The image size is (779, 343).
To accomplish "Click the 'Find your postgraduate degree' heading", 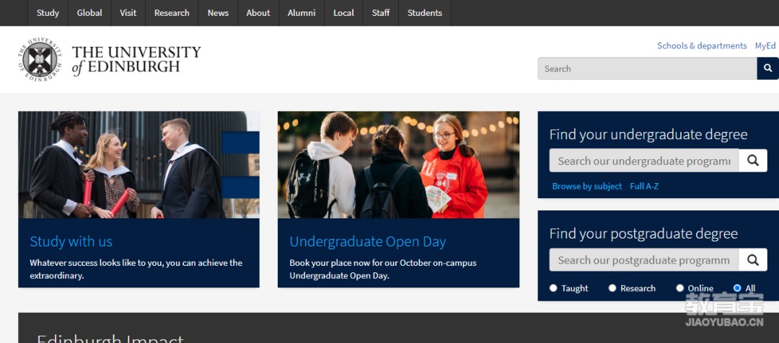I will pyautogui.click(x=643, y=233).
